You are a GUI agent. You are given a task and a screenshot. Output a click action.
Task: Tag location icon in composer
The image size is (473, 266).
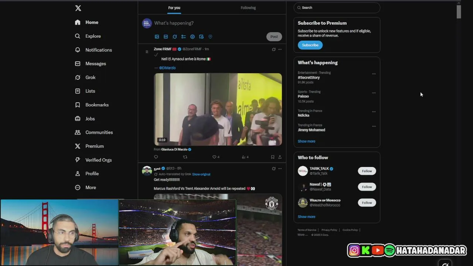(210, 37)
